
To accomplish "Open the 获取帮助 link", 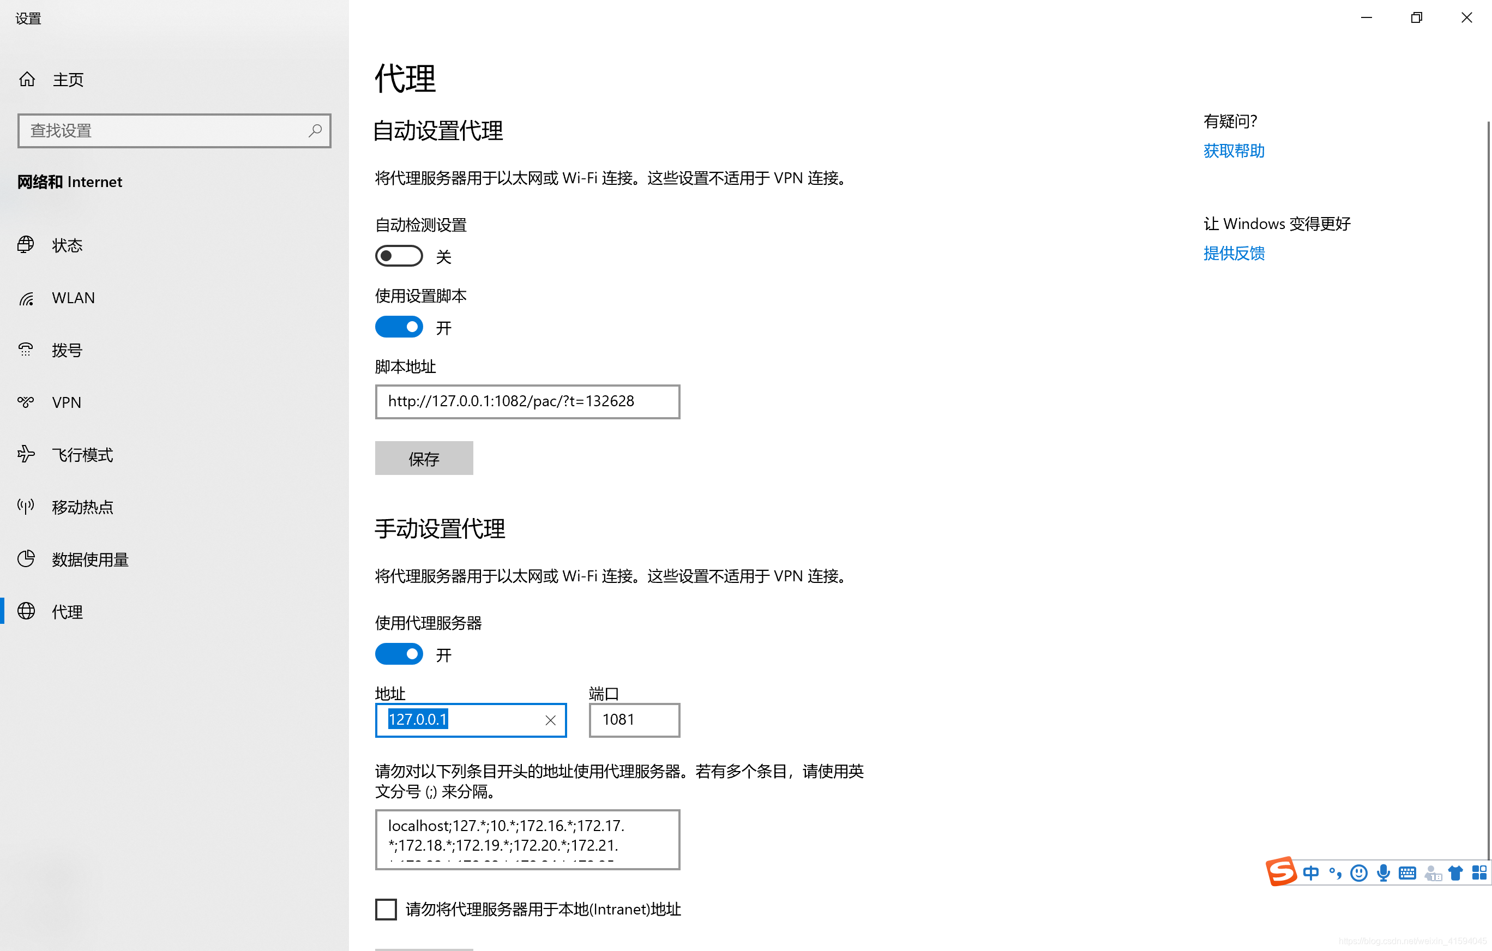I will (1233, 151).
